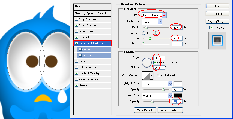The width and height of the screenshot is (233, 119).
Task: Open the Gradient Overlay settings row
Action: [x=92, y=73]
